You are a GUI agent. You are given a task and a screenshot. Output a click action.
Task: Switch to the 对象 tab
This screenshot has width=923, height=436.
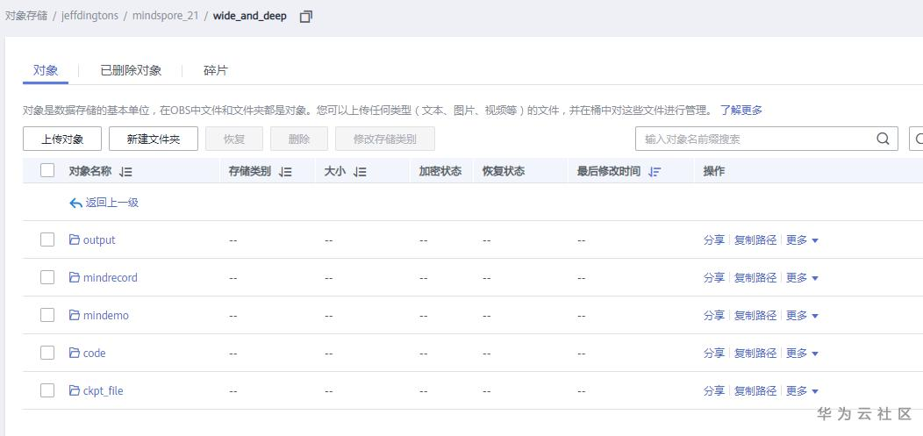[x=46, y=70]
